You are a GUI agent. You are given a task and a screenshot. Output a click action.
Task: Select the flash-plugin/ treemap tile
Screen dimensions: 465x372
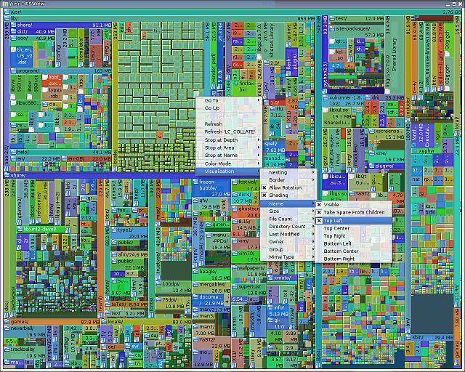click(x=291, y=63)
